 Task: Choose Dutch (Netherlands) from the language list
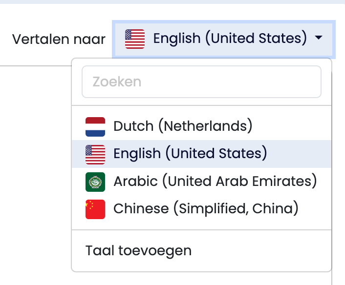[183, 126]
